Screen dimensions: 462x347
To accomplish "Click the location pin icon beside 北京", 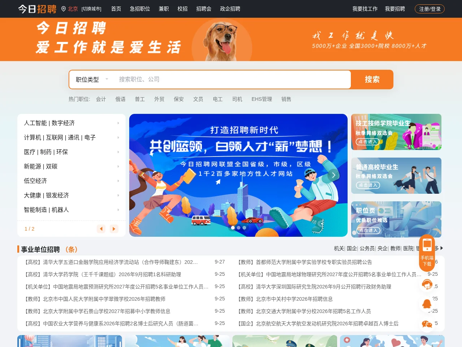I will click(64, 9).
